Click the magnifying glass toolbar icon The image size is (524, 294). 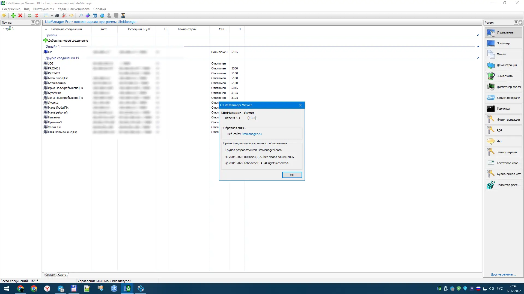tap(81, 16)
